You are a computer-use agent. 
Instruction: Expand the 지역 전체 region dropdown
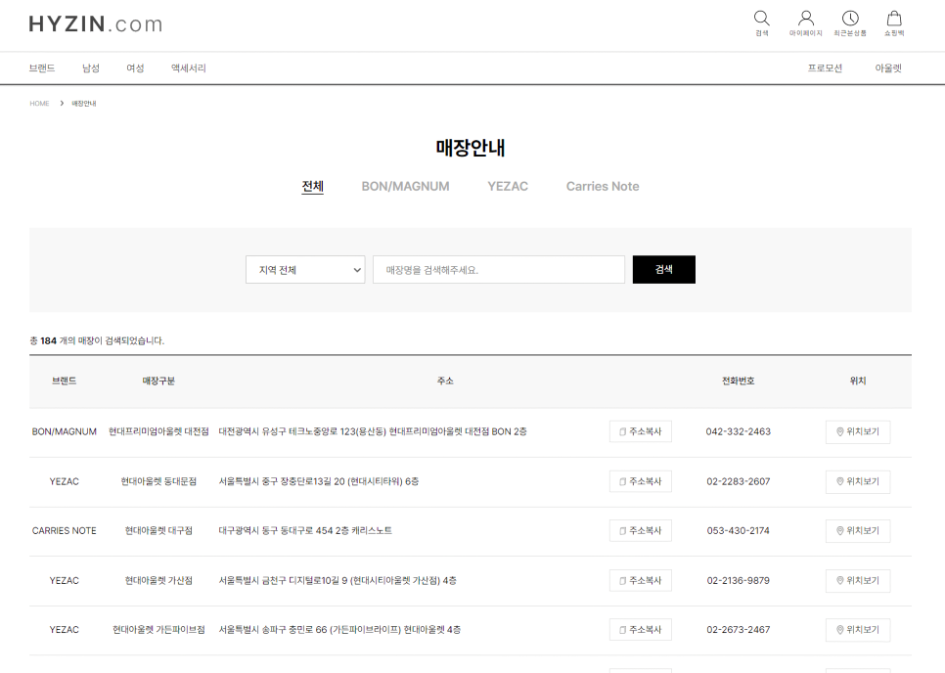305,269
